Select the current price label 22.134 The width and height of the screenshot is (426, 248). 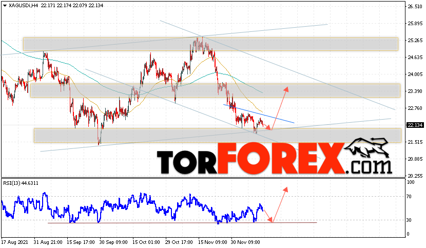pos(415,125)
